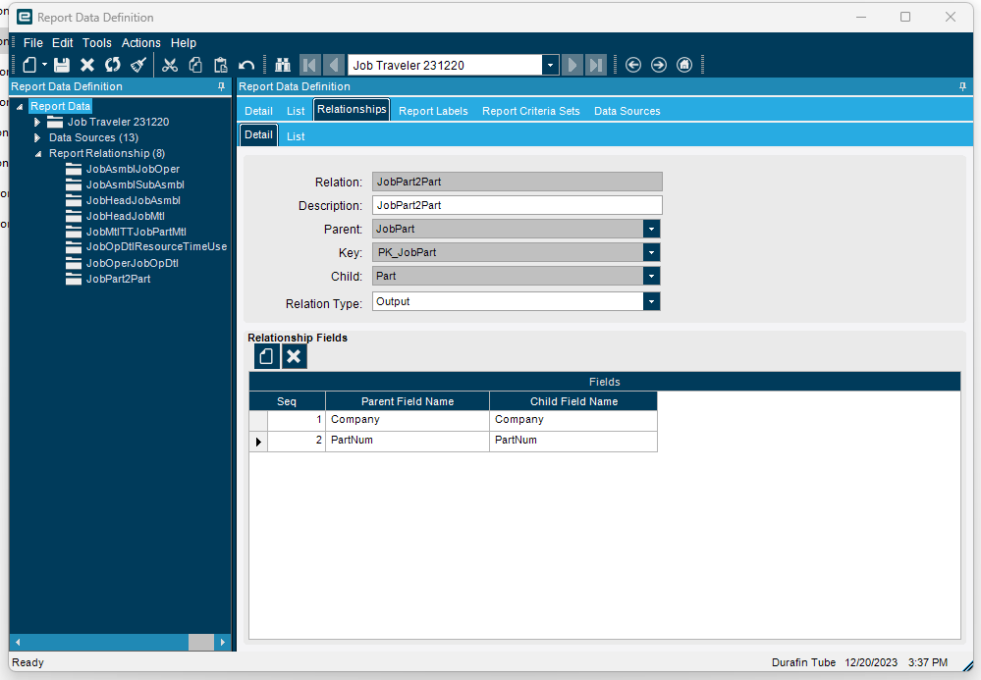Switch to the Report Criteria Sets tab
The height and width of the screenshot is (680, 981).
point(530,111)
